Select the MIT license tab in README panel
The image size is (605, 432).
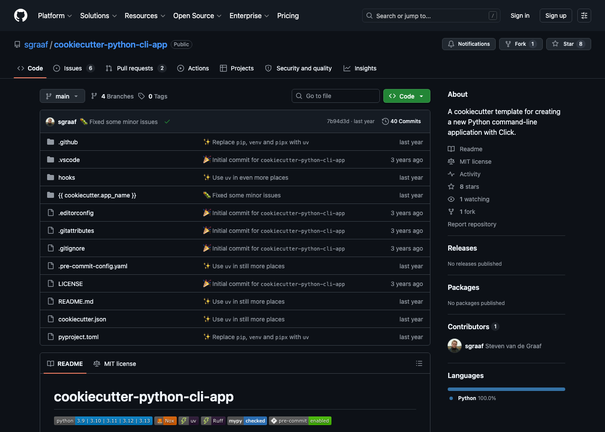pos(115,364)
